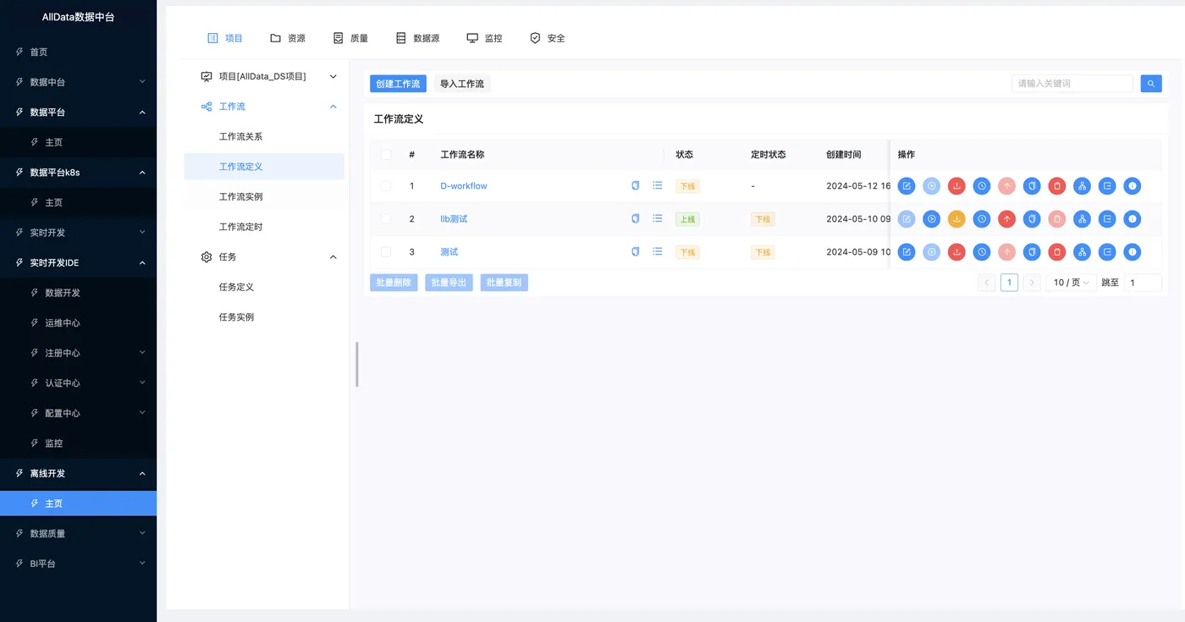Click the 跳至 page number input
This screenshot has width=1185, height=622.
pyautogui.click(x=1143, y=283)
